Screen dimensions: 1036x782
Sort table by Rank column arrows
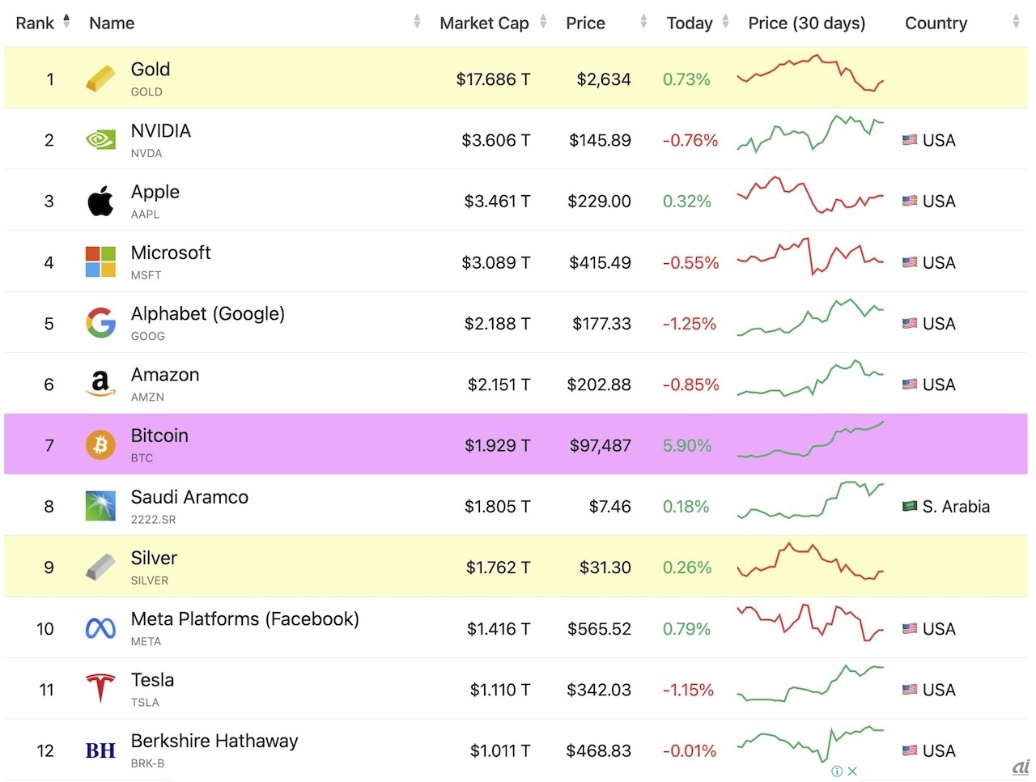tap(66, 22)
